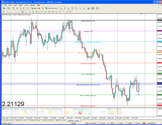162x125 pixels.
Task: Activate the Crosshair tool
Action: (8, 12)
